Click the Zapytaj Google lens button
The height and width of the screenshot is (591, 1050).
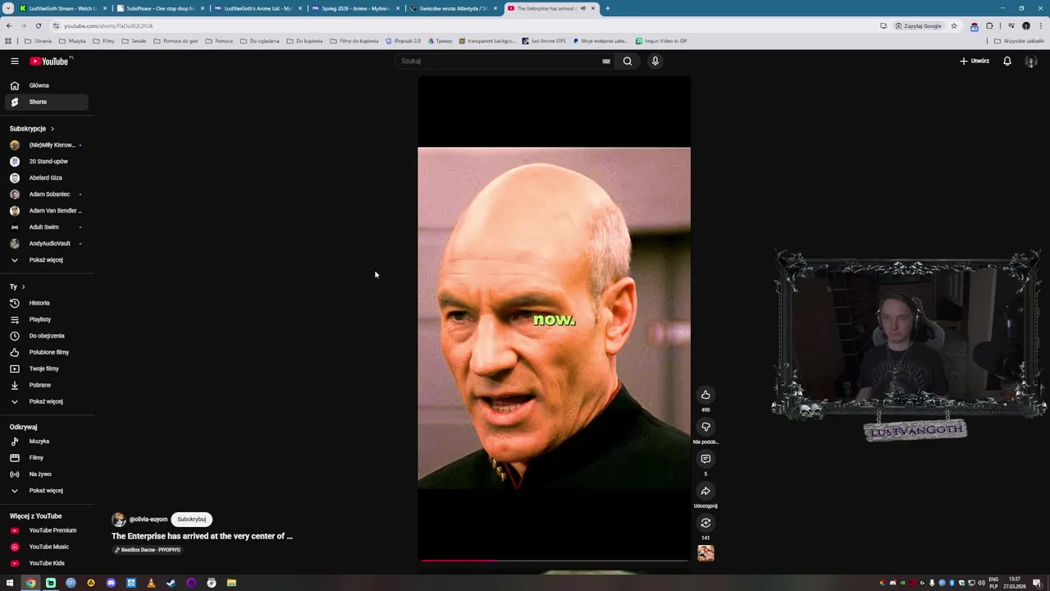pos(919,25)
